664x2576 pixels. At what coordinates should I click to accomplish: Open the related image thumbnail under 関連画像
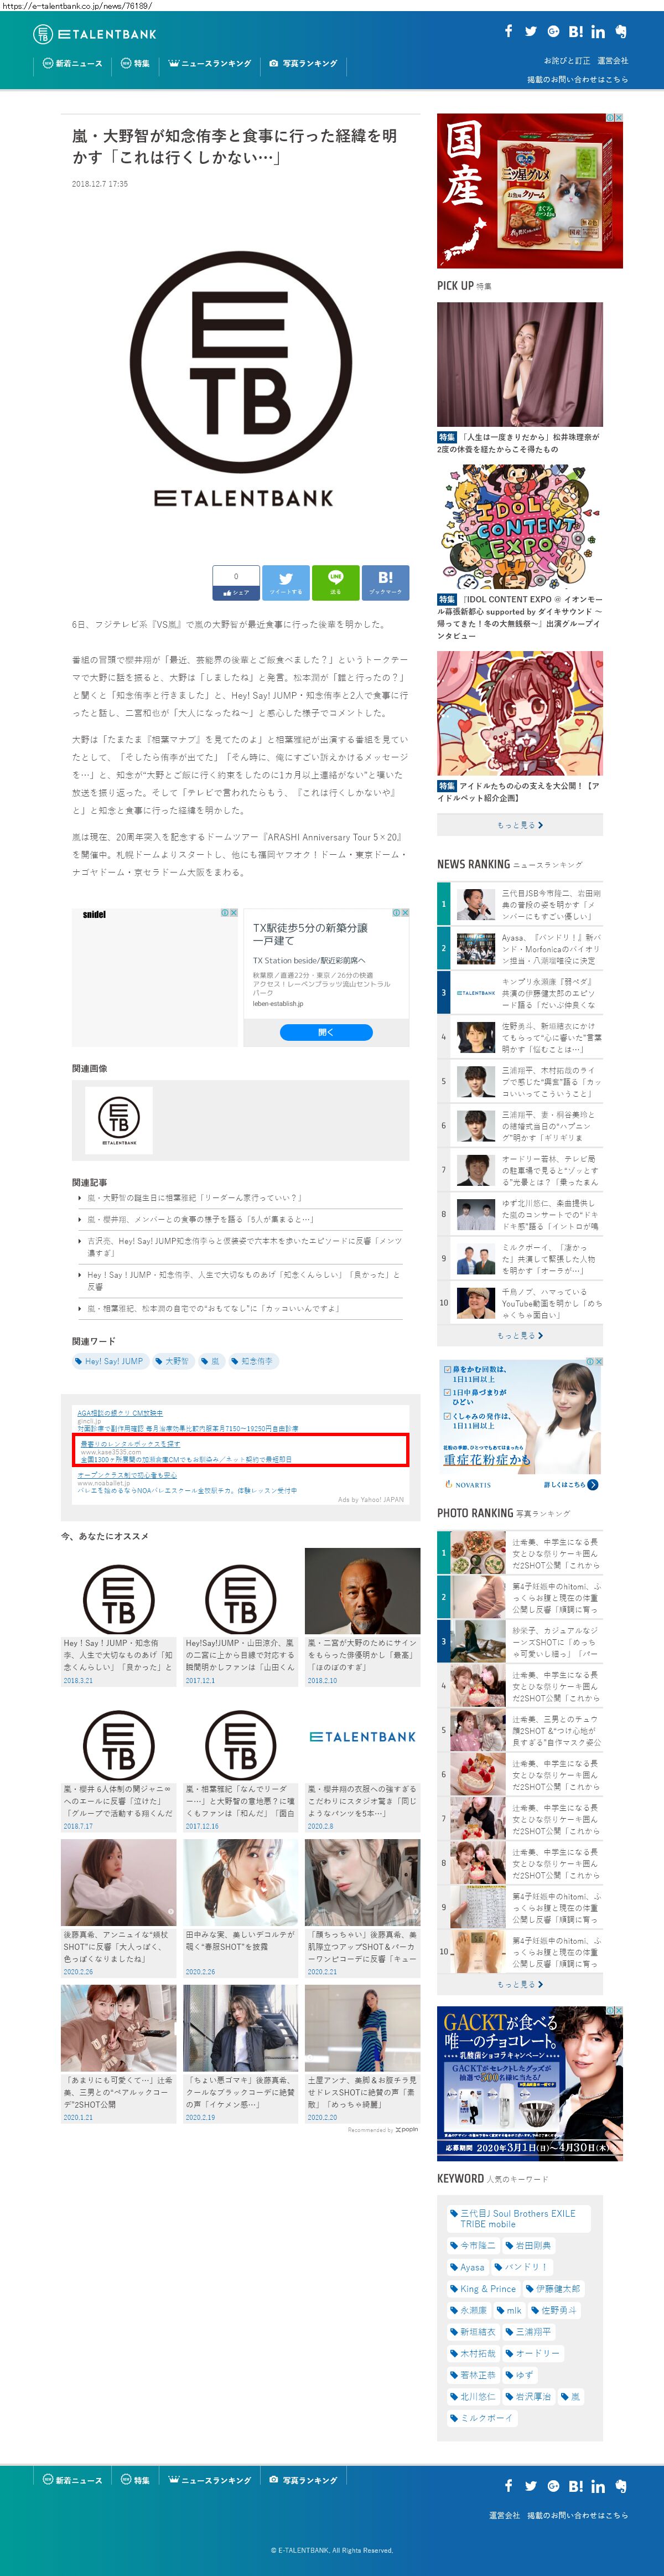(x=119, y=1120)
